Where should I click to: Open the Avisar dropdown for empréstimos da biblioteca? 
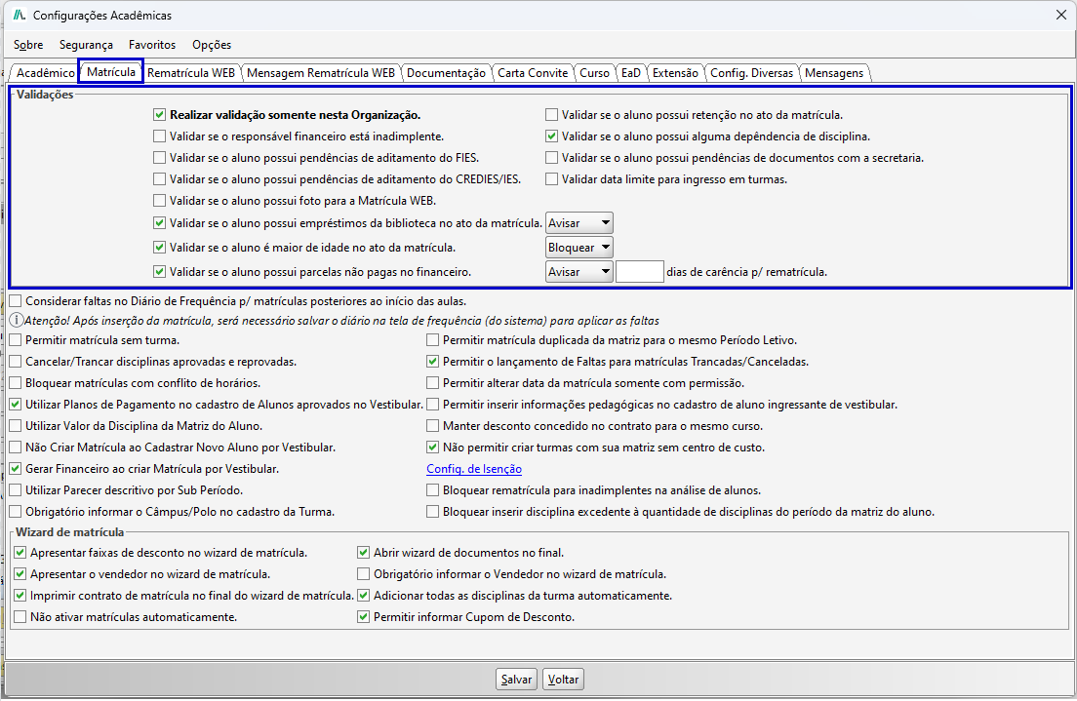pos(579,223)
